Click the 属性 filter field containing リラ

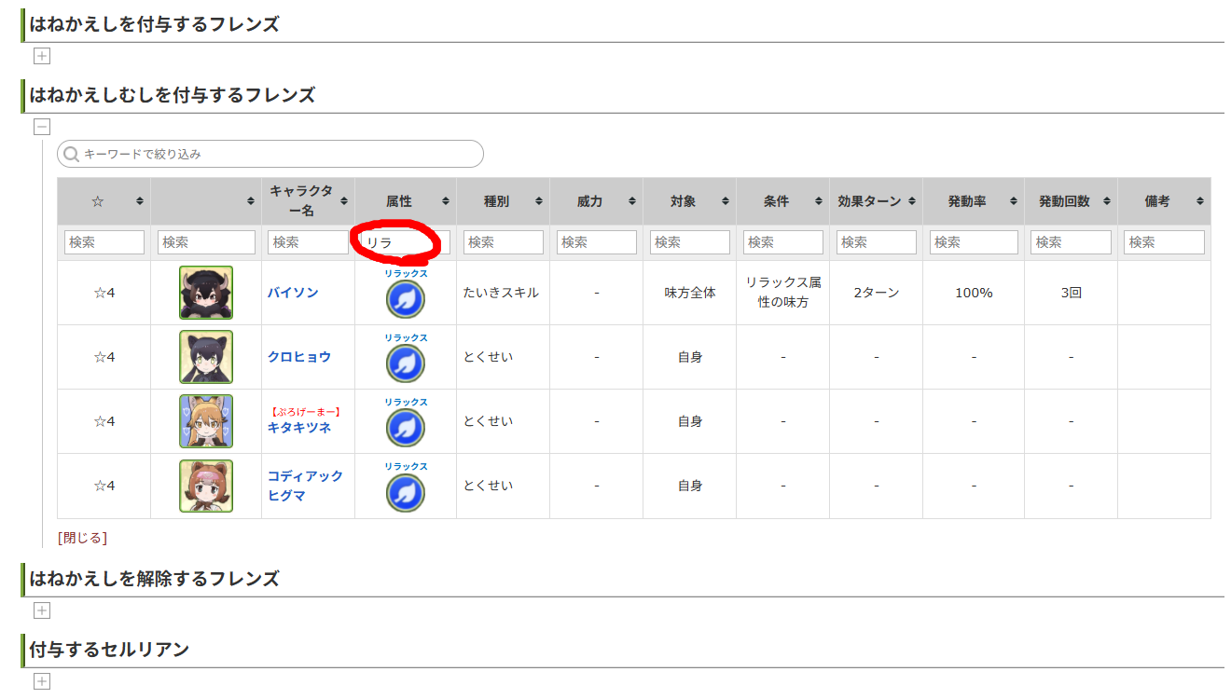click(406, 242)
